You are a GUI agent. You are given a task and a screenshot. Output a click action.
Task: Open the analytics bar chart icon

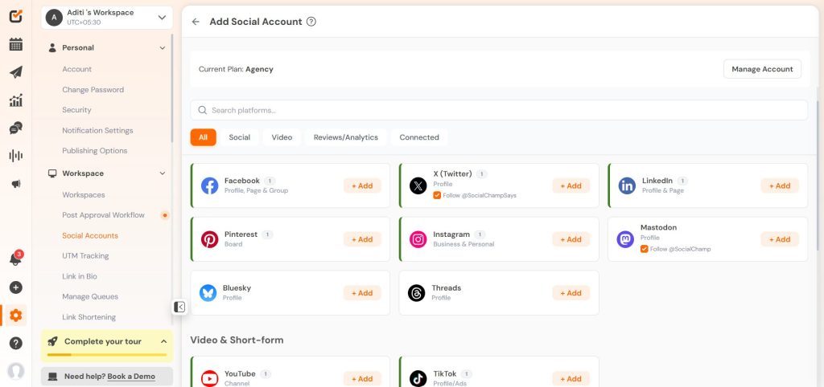pos(16,100)
